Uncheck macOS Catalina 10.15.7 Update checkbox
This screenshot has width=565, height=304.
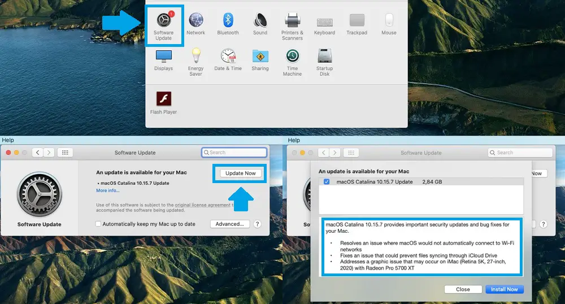point(327,182)
